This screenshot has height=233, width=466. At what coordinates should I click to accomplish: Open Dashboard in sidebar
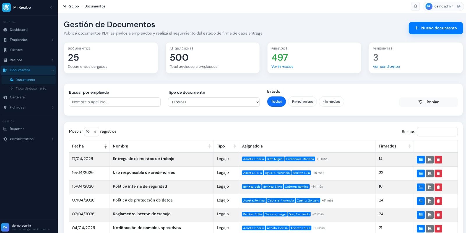click(x=29, y=30)
